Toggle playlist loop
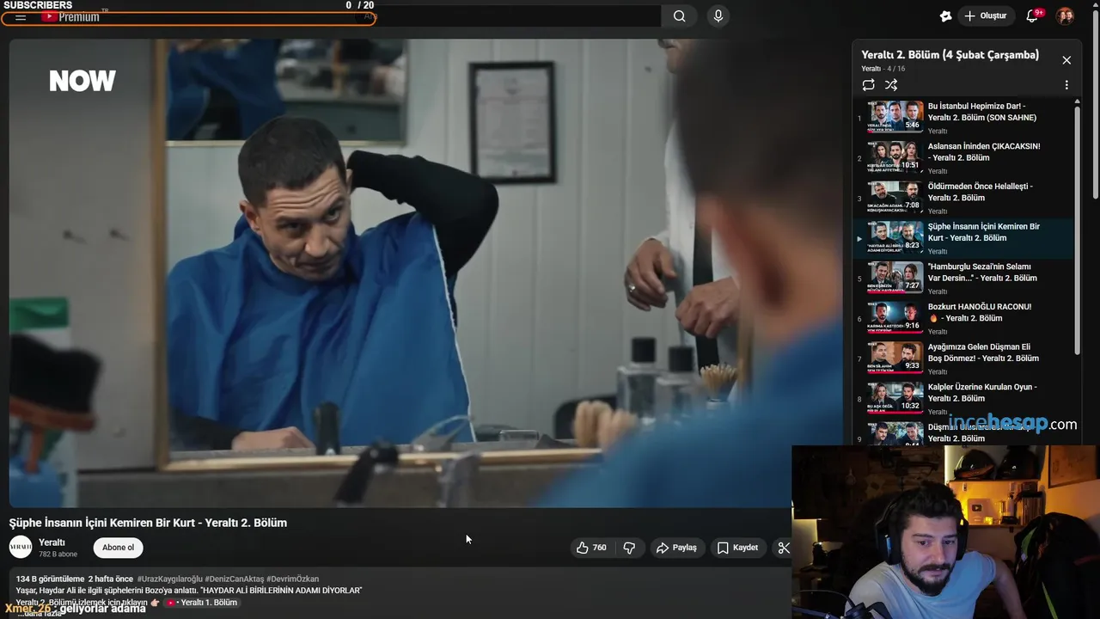The width and height of the screenshot is (1100, 619). pos(869,85)
